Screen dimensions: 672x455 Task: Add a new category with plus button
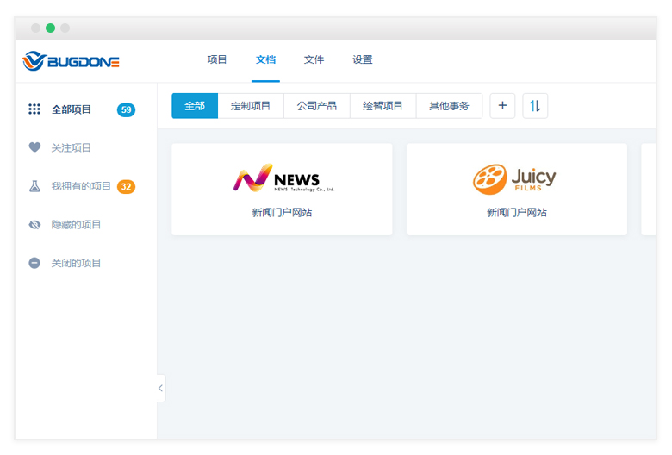point(502,106)
